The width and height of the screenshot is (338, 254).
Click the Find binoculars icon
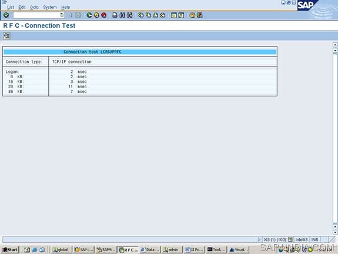click(122, 15)
